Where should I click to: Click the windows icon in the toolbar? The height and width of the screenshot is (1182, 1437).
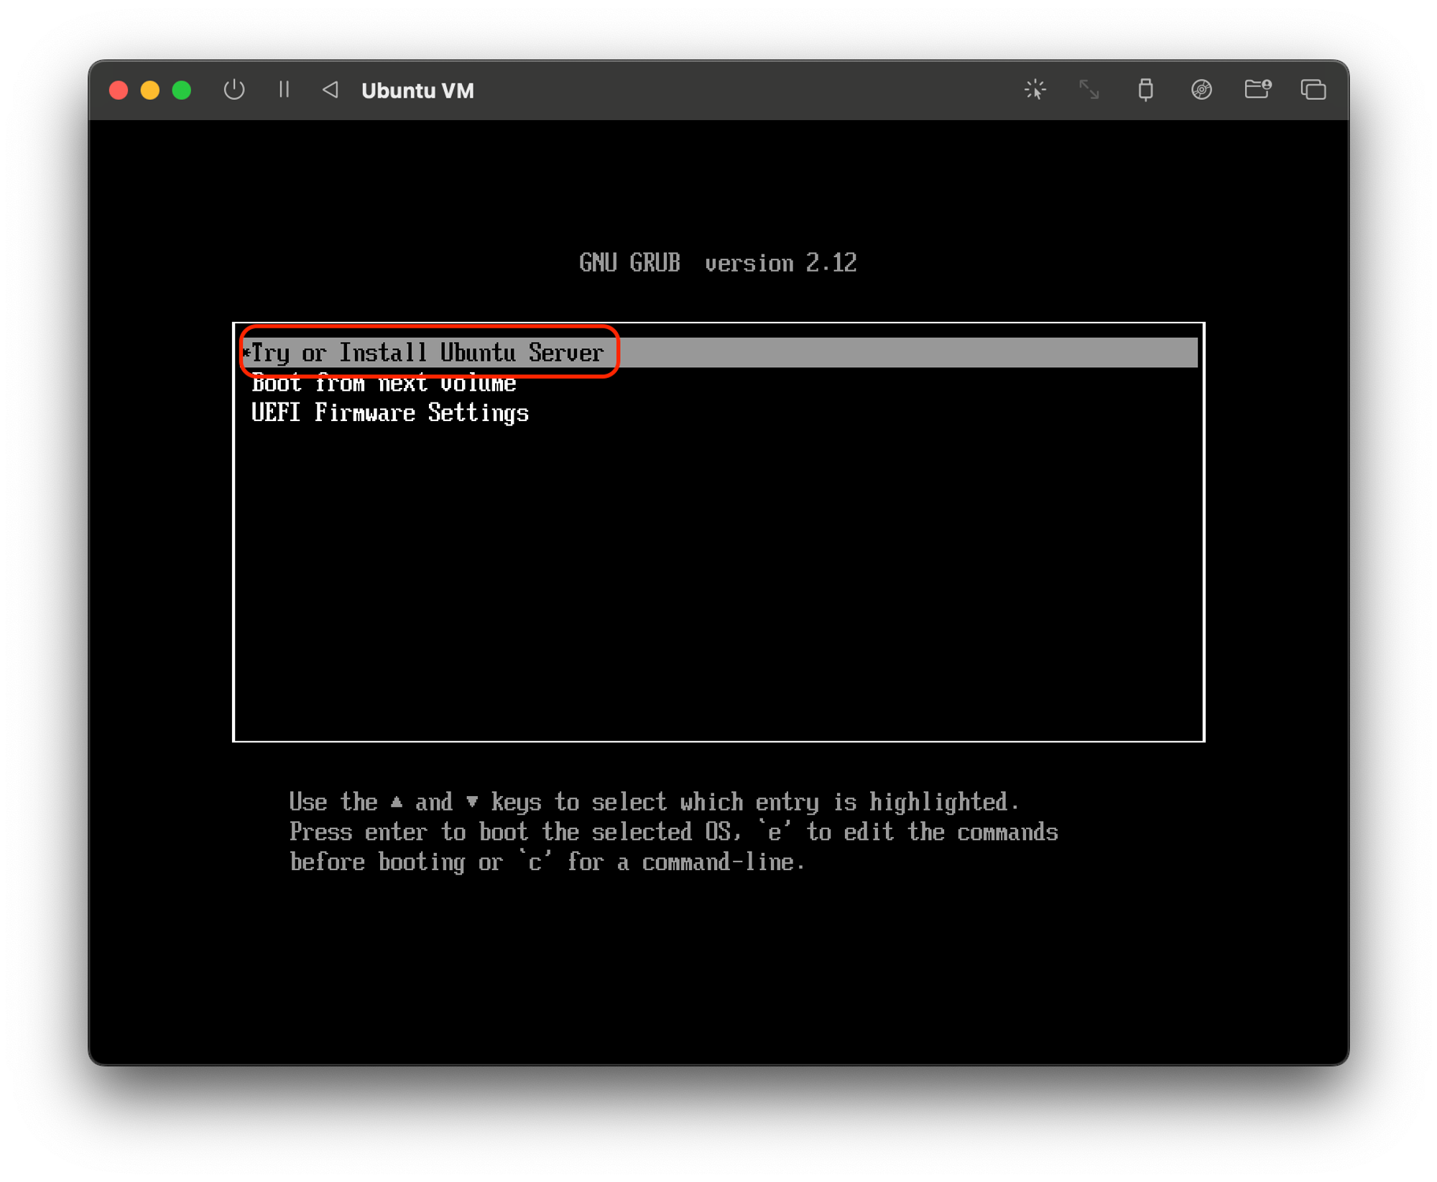(x=1313, y=90)
